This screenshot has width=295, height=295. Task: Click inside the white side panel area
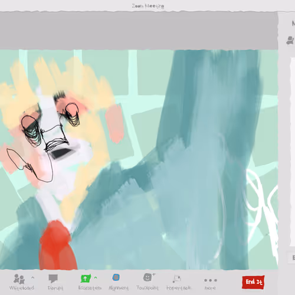pos(293,152)
